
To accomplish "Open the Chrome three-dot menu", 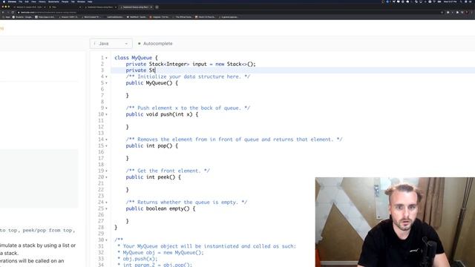I will pos(472,13).
